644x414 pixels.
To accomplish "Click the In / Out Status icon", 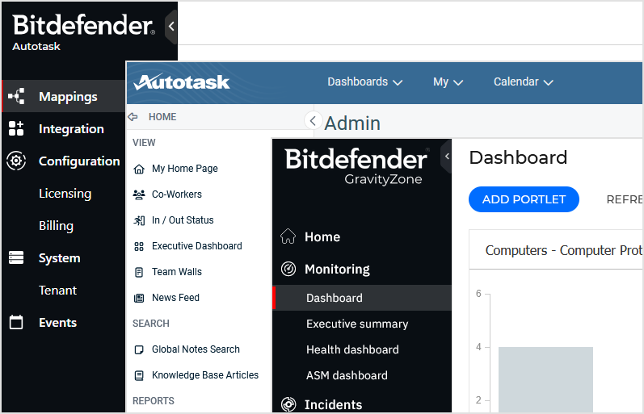I will click(x=139, y=220).
